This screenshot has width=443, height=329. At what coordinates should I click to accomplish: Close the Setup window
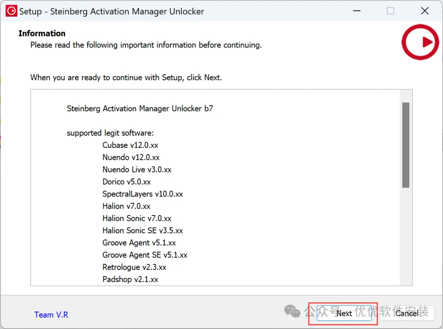(425, 11)
